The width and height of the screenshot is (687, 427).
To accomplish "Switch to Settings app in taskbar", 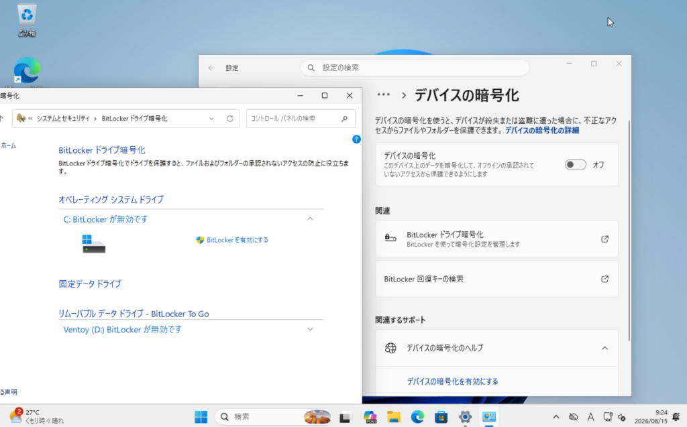I will (465, 417).
